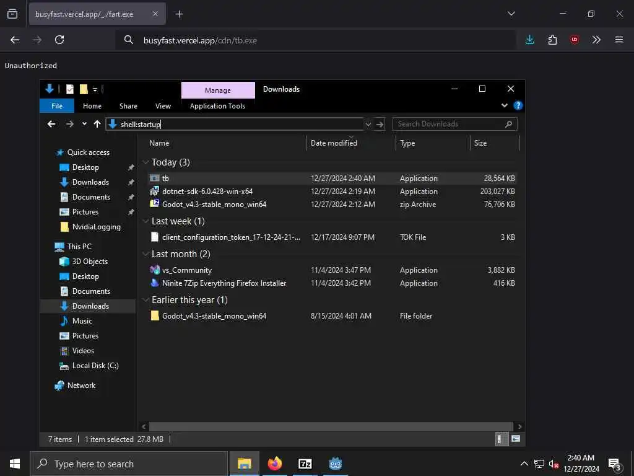Select Godot_v4.3-stable_mono_win64 zip archive

click(x=332, y=205)
